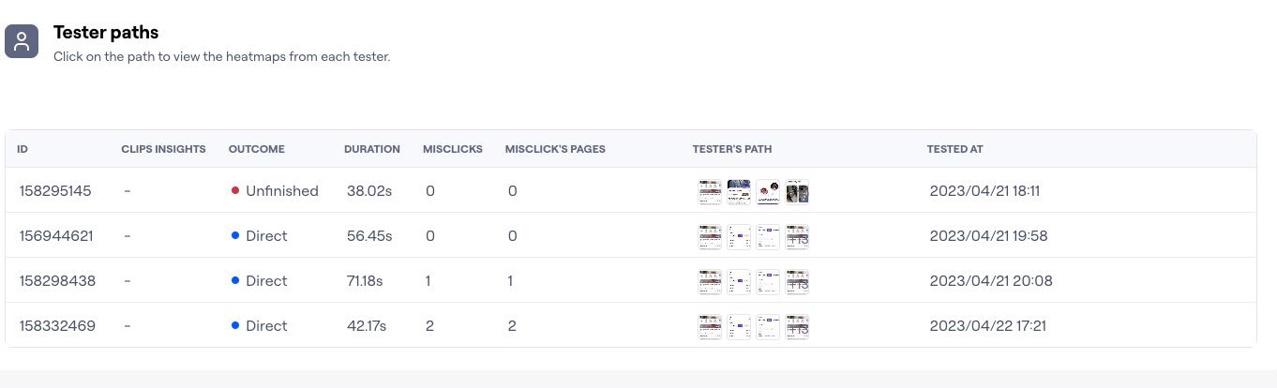Expand the +13 thumbnail for tester 156944621
This screenshot has height=388, width=1277.
click(797, 237)
